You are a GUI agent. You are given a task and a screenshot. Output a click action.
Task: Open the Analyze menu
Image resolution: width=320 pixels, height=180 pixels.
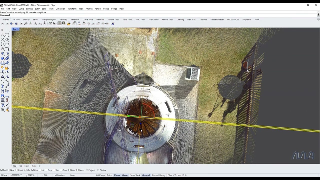point(89,9)
